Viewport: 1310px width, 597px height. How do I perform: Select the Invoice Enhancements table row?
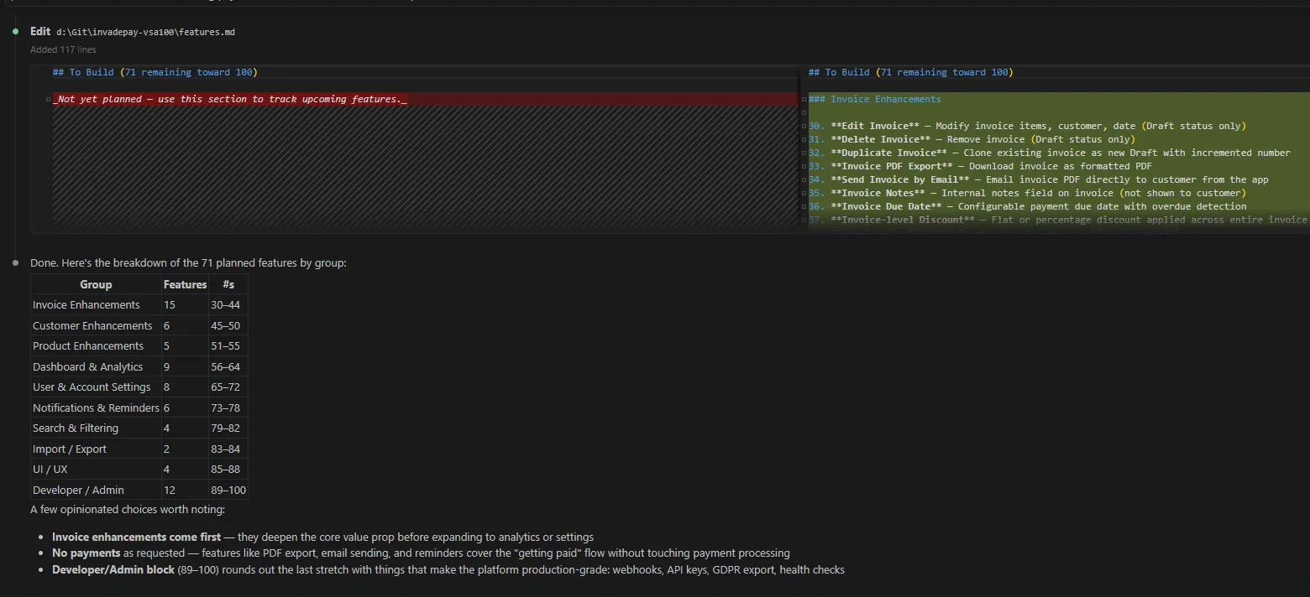coord(86,305)
